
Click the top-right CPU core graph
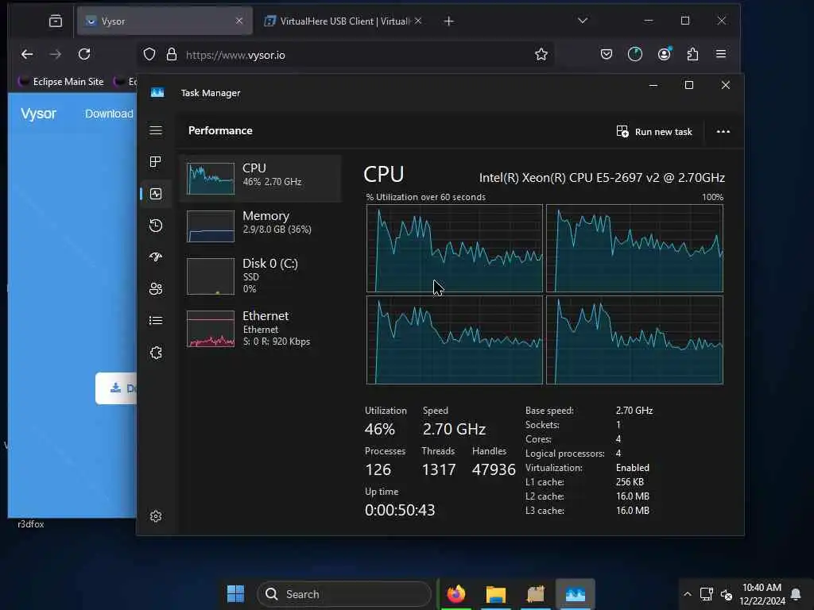(634, 249)
